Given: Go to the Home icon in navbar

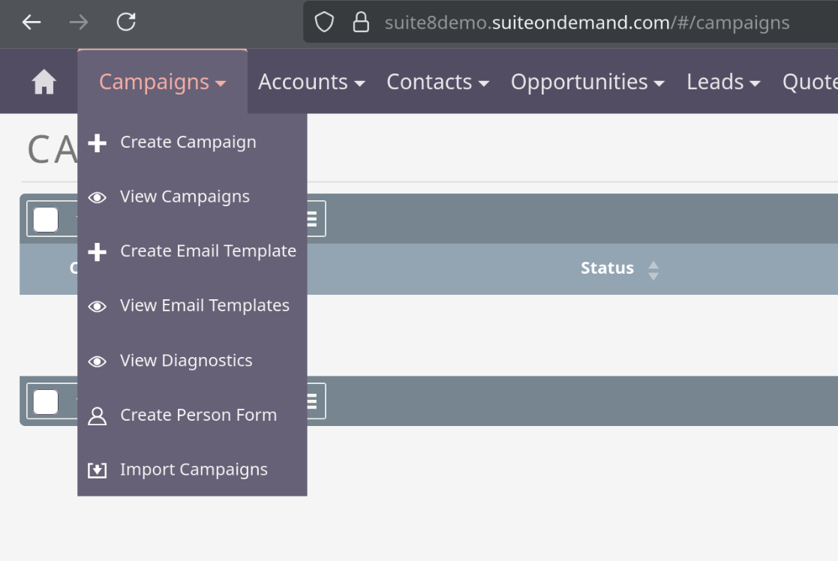Looking at the screenshot, I should pyautogui.click(x=44, y=82).
